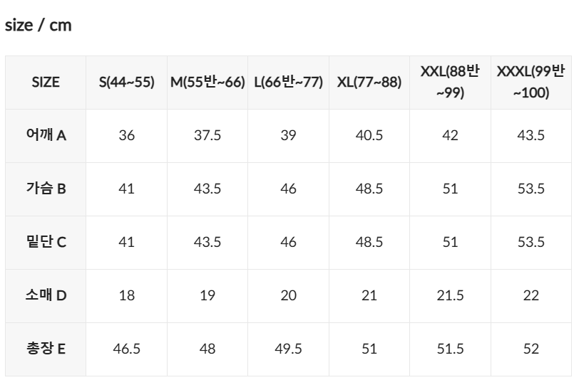574x380 pixels.
Task: Select the 37.5 shoulder value cell
Action: pos(207,135)
